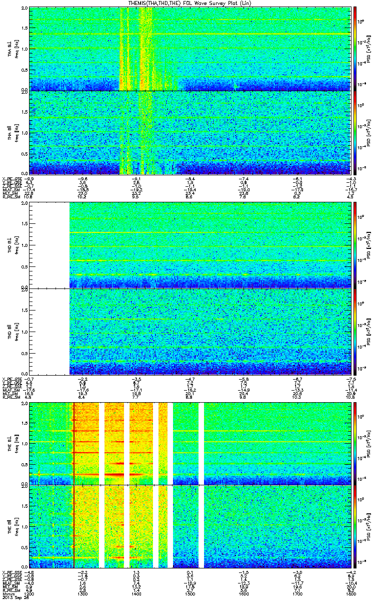Select the THA B-parallel spectrogram panel
The image size is (375, 601).
(x=189, y=132)
